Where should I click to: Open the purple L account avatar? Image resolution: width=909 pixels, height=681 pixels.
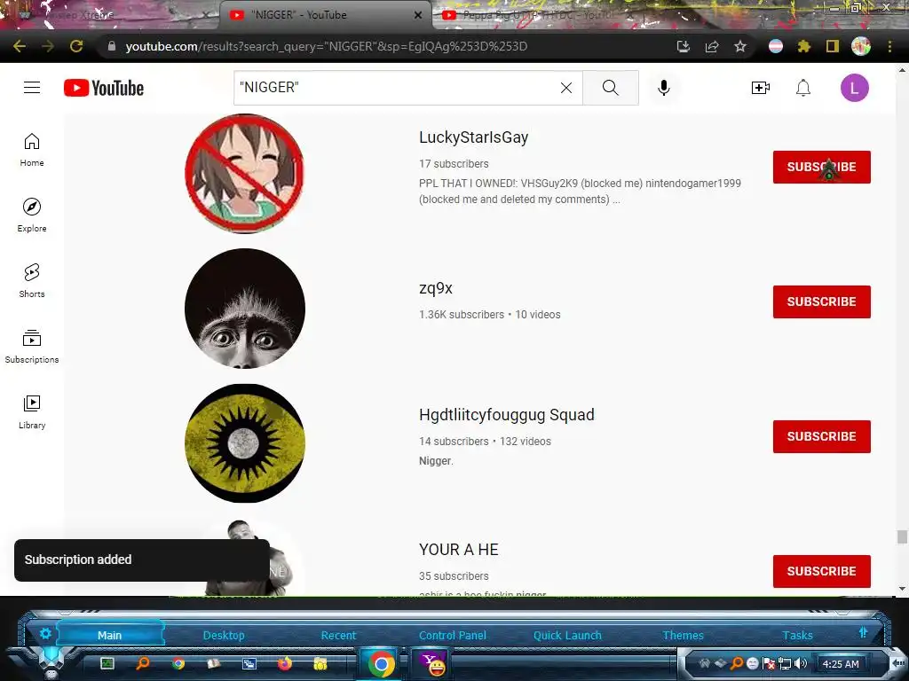(855, 88)
